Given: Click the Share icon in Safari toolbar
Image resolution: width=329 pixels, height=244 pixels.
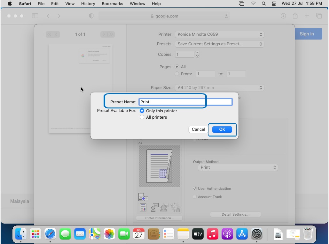Looking at the screenshot, I should pyautogui.click(x=295, y=16).
